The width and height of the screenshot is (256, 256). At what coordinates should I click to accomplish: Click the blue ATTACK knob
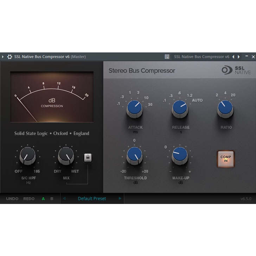(x=134, y=108)
